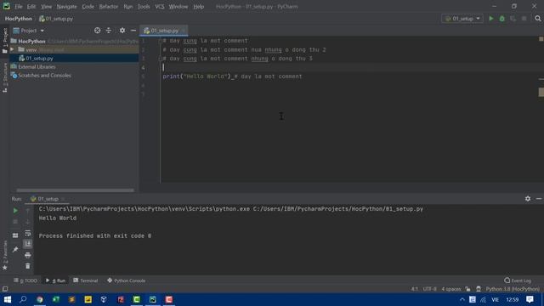The height and width of the screenshot is (306, 544).
Task: Select Scratches and Consoles tree item
Action: click(44, 76)
